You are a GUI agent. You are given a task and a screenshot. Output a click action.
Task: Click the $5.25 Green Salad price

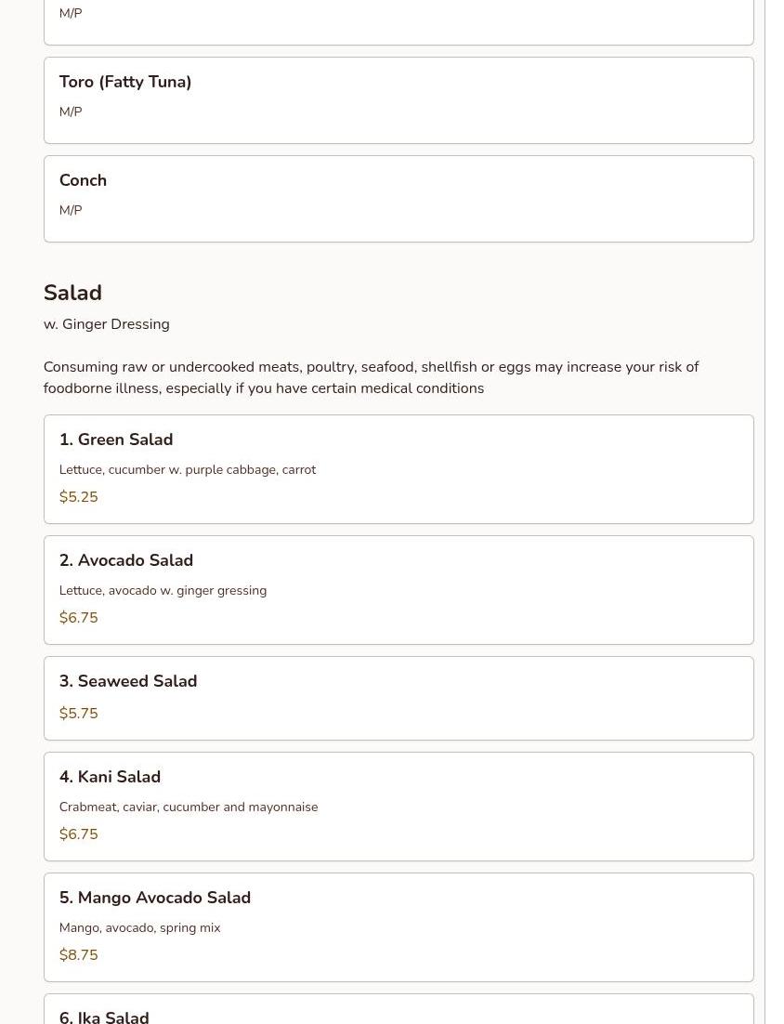pos(78,497)
